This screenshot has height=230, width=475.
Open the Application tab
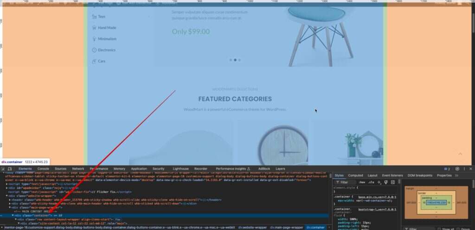139,168
